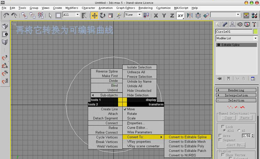Open the Modifier List dropdown

coord(255,38)
